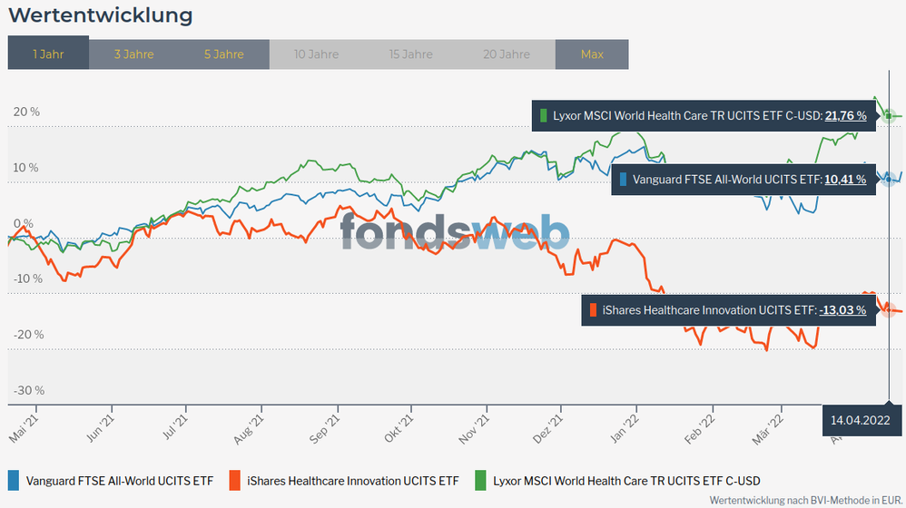This screenshot has height=508, width=906.
Task: Switch to the 3 Jahre tab
Action: tap(133, 54)
